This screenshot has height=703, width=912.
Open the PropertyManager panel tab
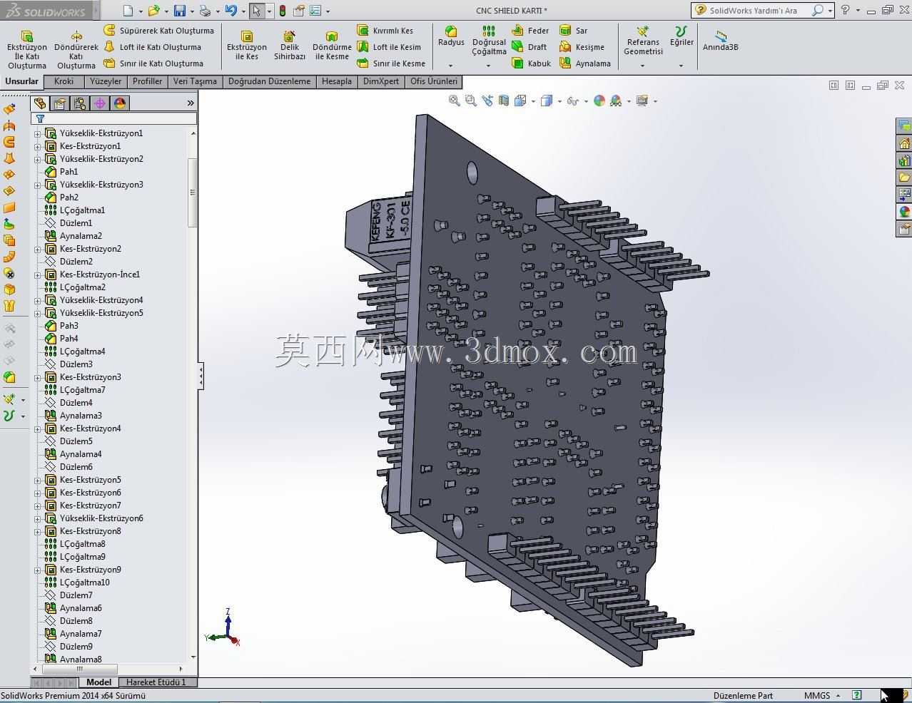click(60, 103)
